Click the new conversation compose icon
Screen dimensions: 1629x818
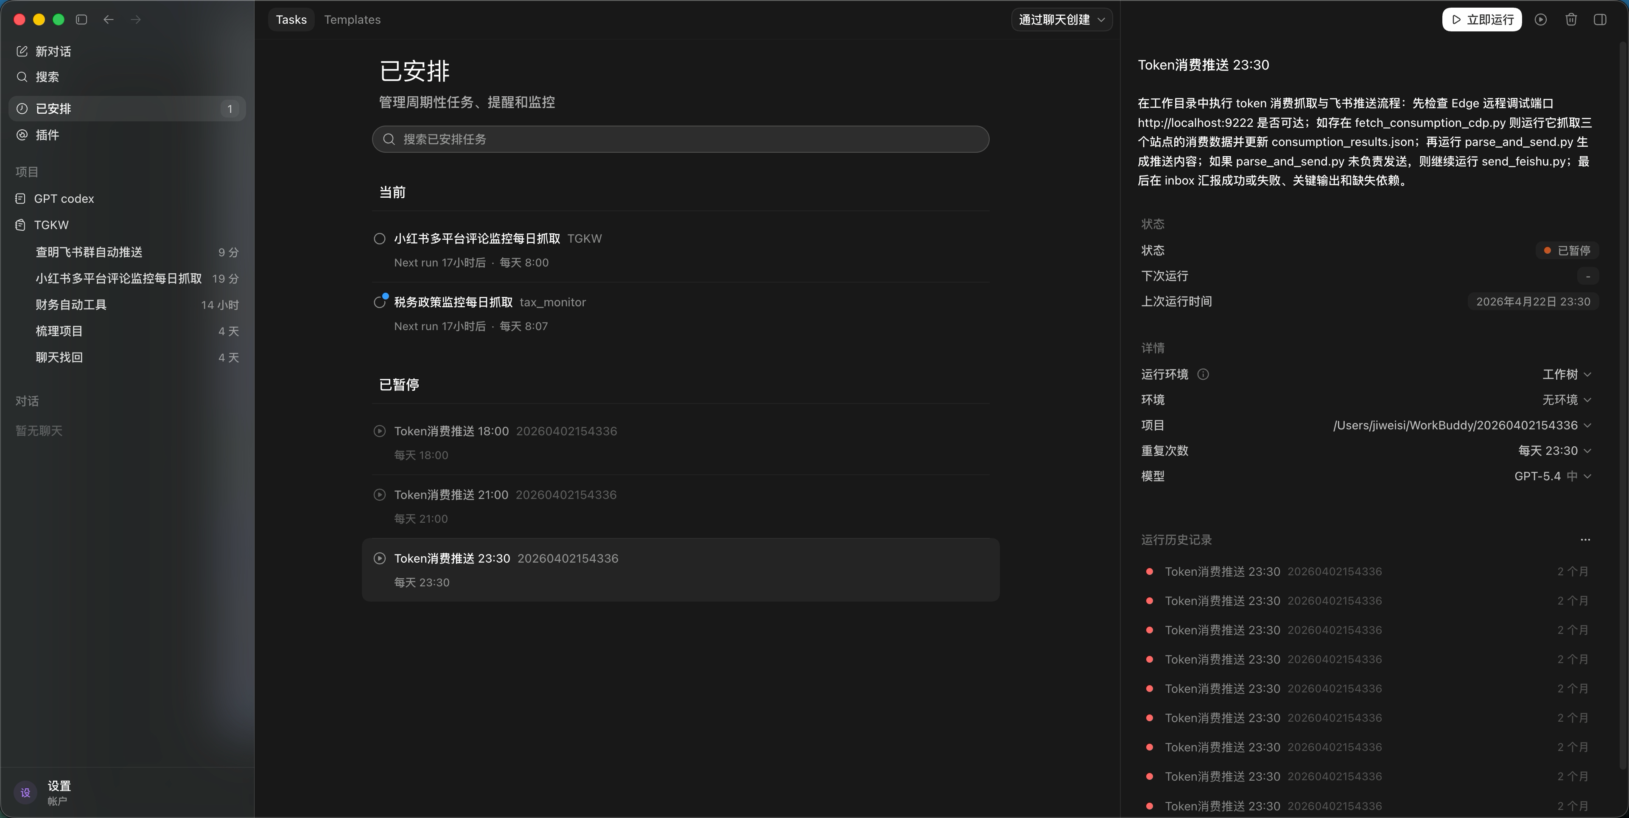point(22,51)
